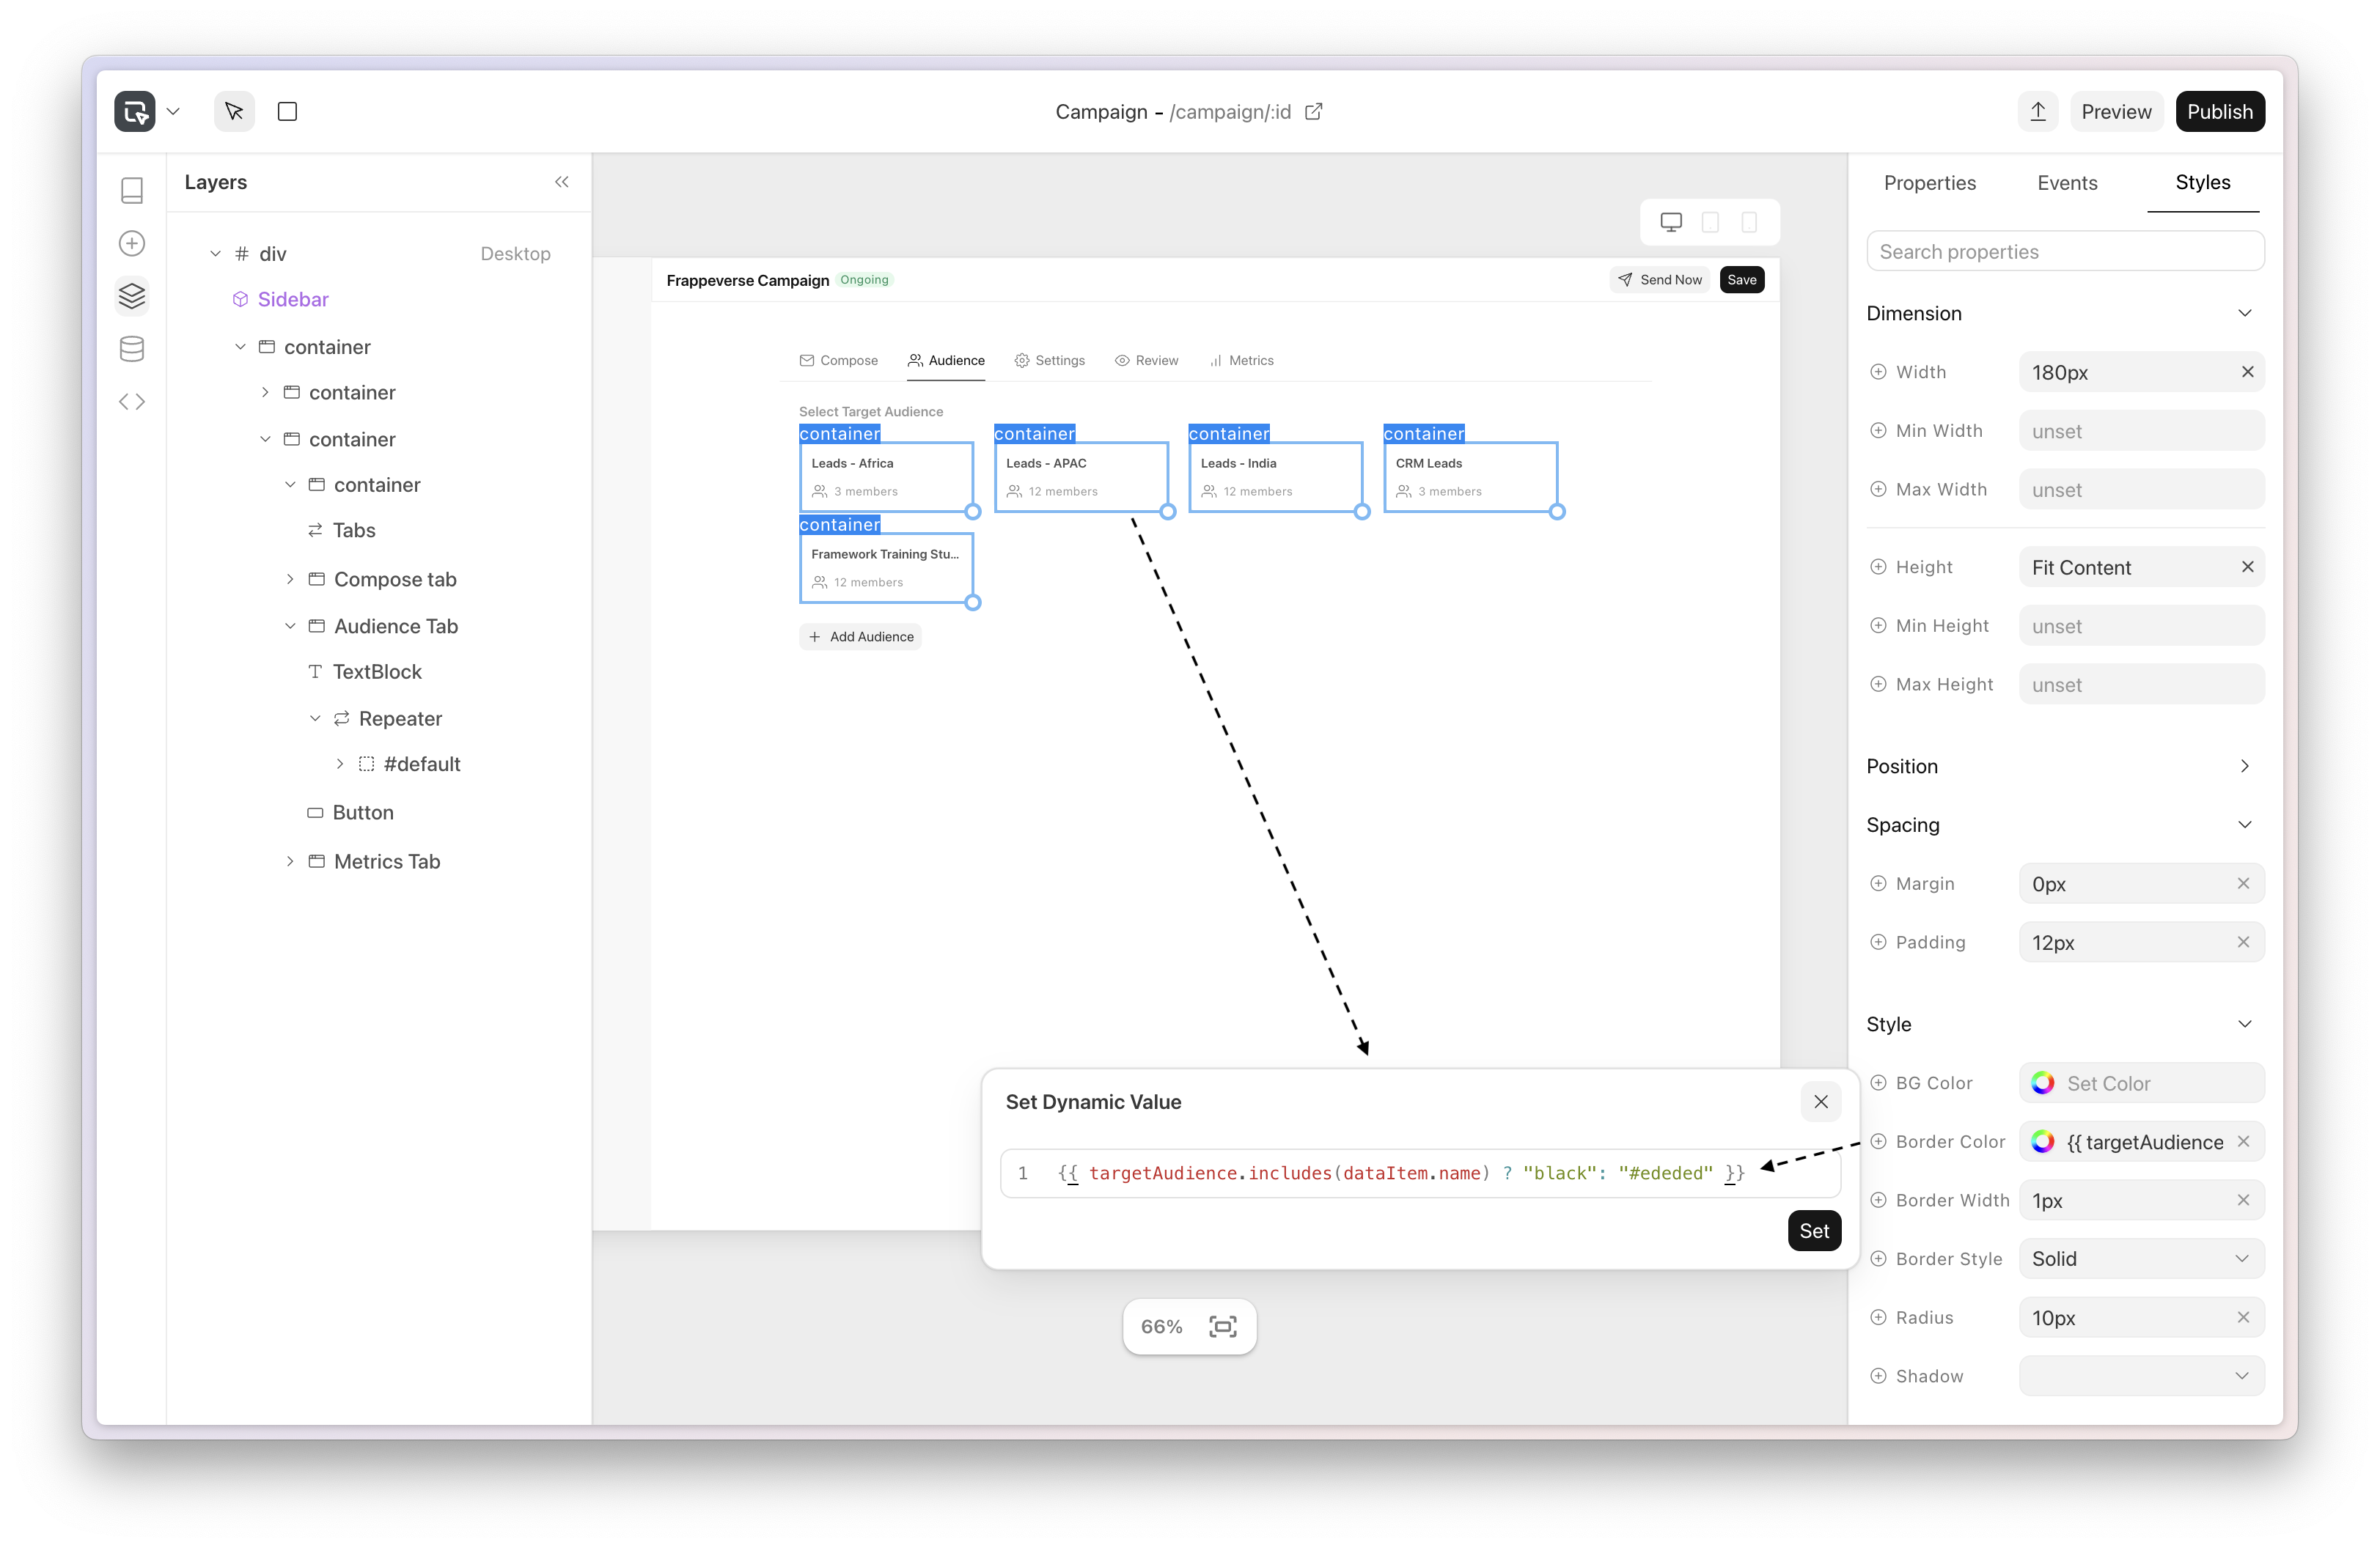Select the rectangle container tool
The width and height of the screenshot is (2380, 1548).
tap(287, 111)
